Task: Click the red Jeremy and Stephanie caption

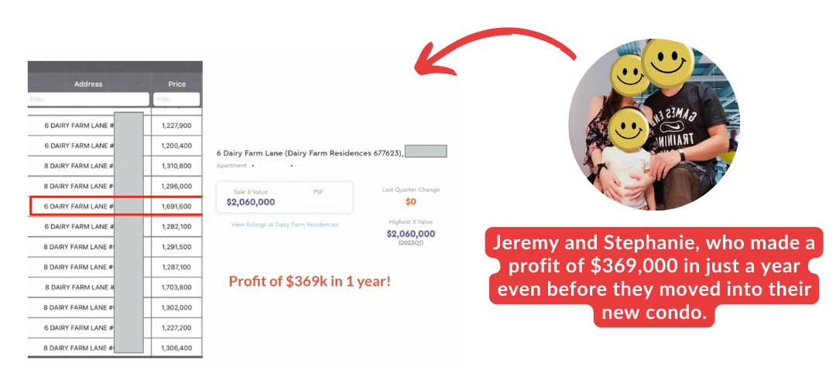Action: (654, 277)
